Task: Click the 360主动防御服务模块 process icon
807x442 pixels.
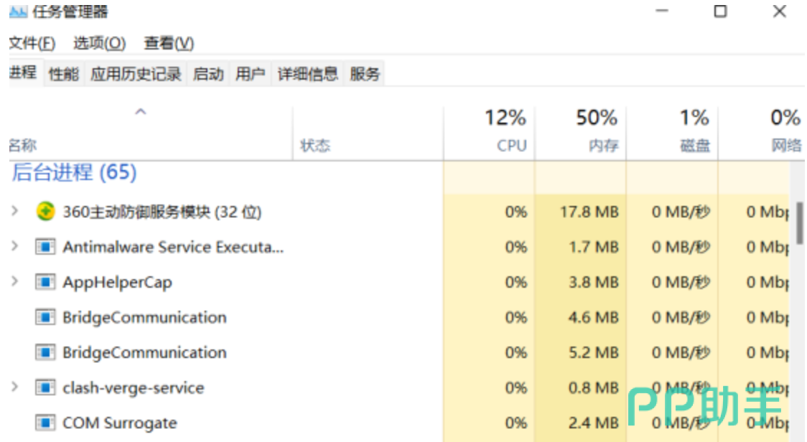Action: pyautogui.click(x=45, y=212)
